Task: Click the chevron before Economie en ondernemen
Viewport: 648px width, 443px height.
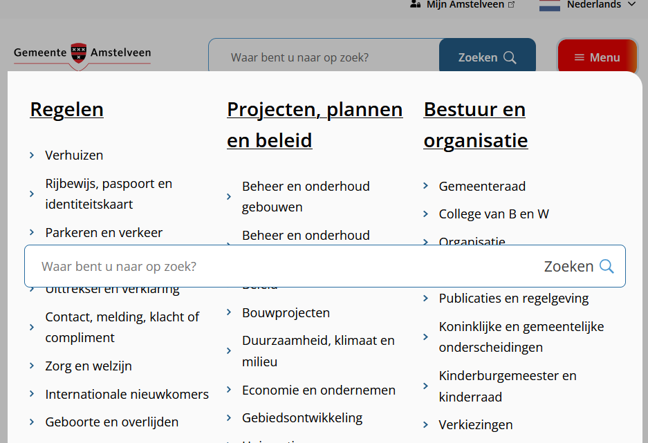Action: [x=229, y=390]
